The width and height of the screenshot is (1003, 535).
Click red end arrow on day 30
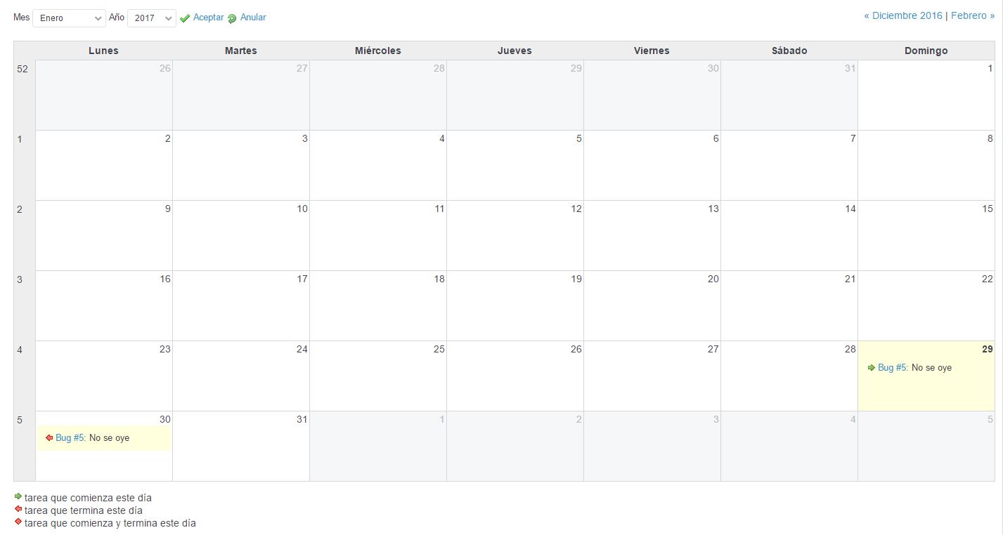tap(49, 438)
